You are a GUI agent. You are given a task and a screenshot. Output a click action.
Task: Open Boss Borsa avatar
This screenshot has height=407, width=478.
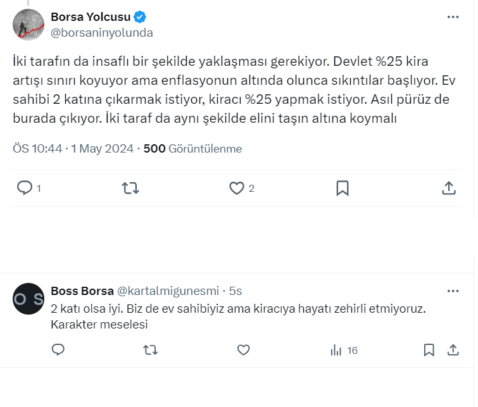point(28,299)
